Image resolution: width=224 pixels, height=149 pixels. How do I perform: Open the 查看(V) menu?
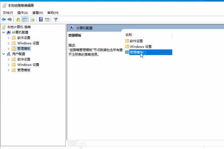pyautogui.click(x=38, y=13)
